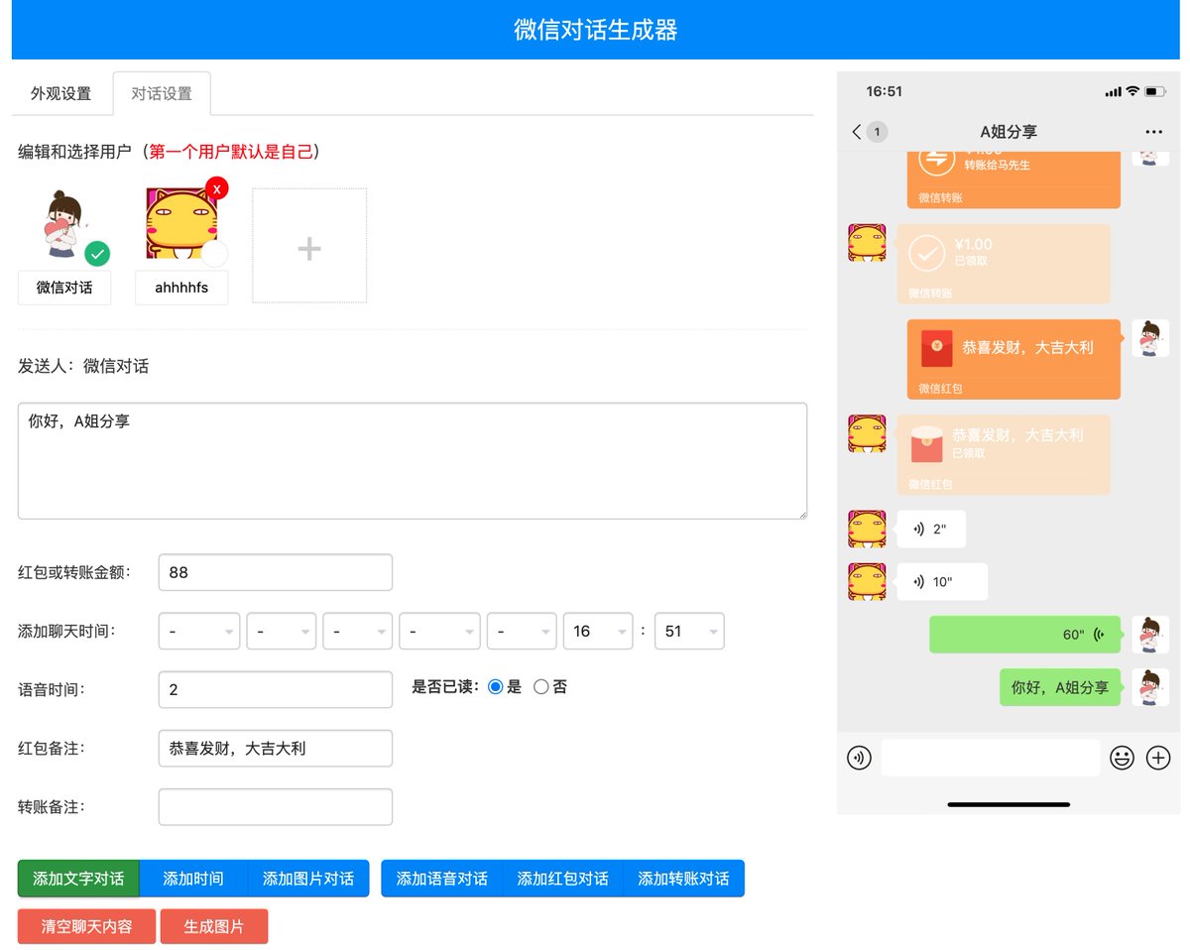The width and height of the screenshot is (1190, 950).
Task: Open the hour dropdown showing 16
Action: pos(598,631)
